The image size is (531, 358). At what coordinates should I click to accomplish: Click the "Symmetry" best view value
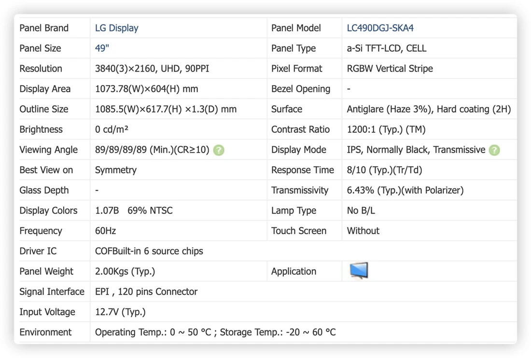(115, 170)
